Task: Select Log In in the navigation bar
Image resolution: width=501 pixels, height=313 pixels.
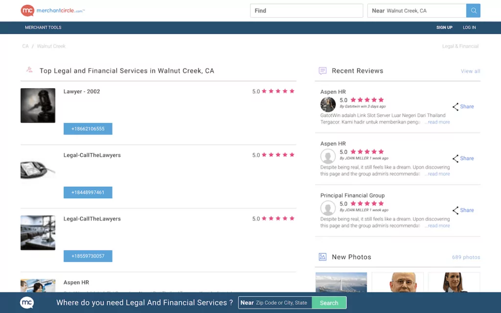Action: tap(469, 27)
